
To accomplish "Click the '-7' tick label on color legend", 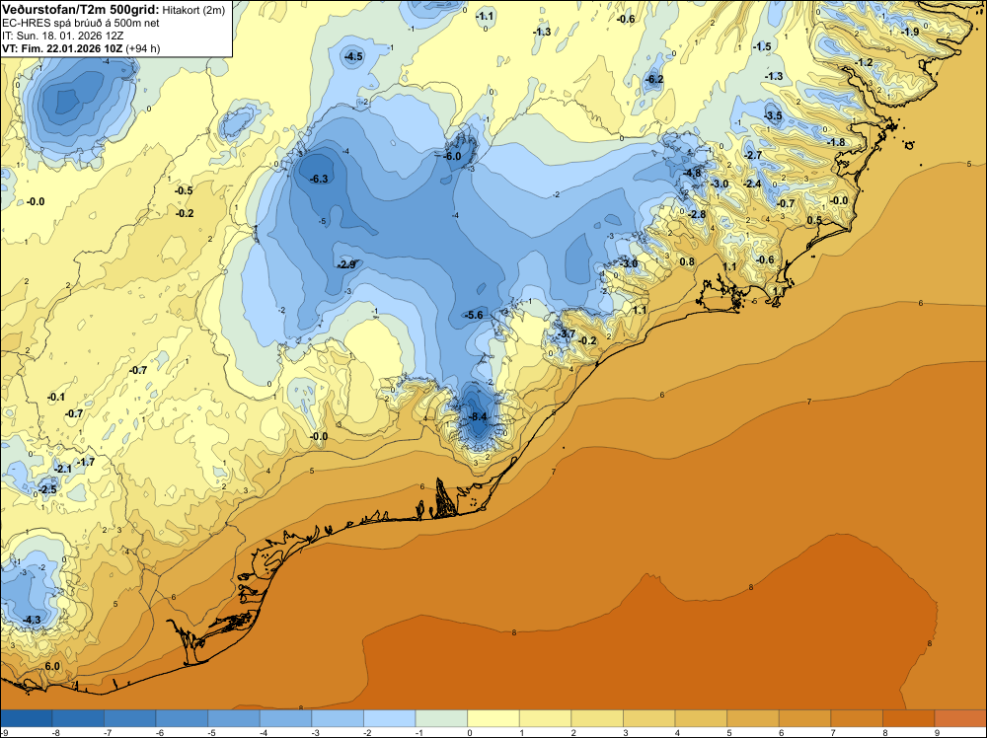I will 109,732.
